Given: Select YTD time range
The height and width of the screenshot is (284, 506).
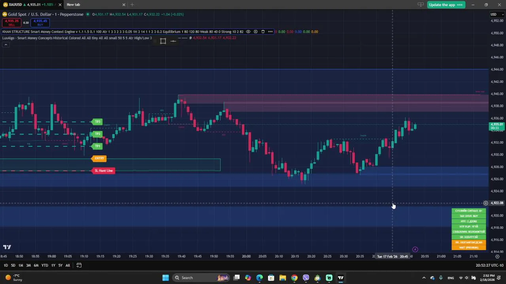Looking at the screenshot, I should [45, 265].
